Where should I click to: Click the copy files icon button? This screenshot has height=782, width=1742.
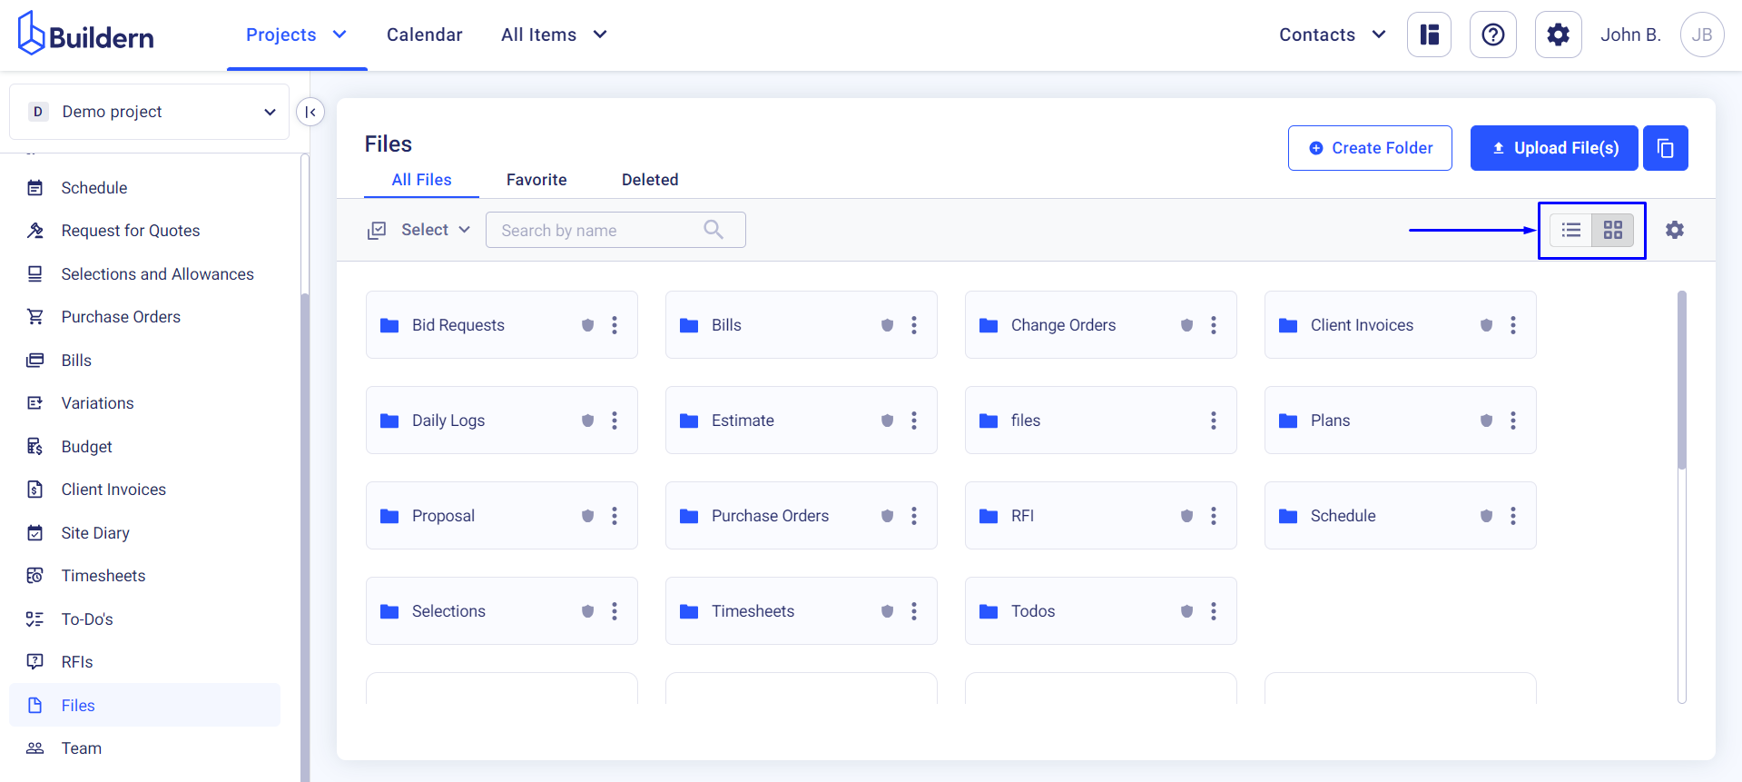pos(1666,148)
